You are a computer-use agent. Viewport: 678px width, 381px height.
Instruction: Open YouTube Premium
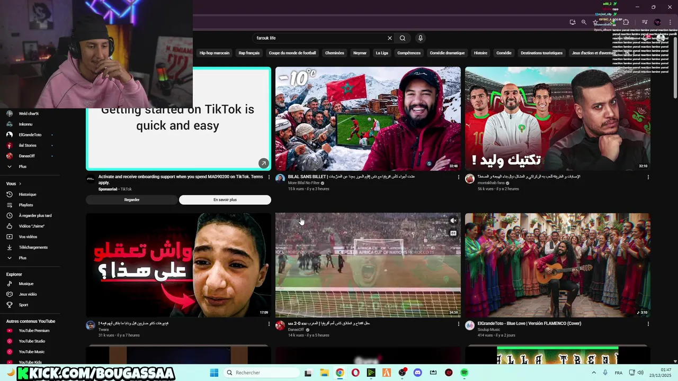[34, 331]
